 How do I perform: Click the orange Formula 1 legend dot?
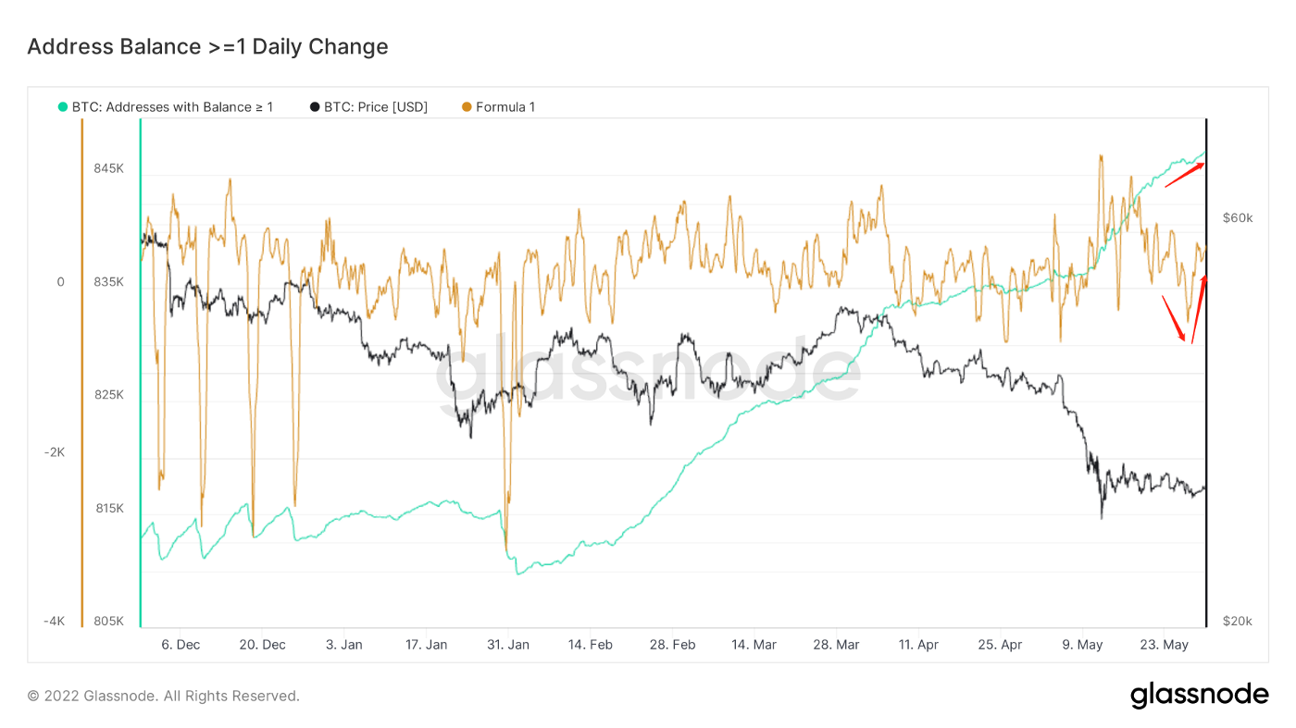467,107
